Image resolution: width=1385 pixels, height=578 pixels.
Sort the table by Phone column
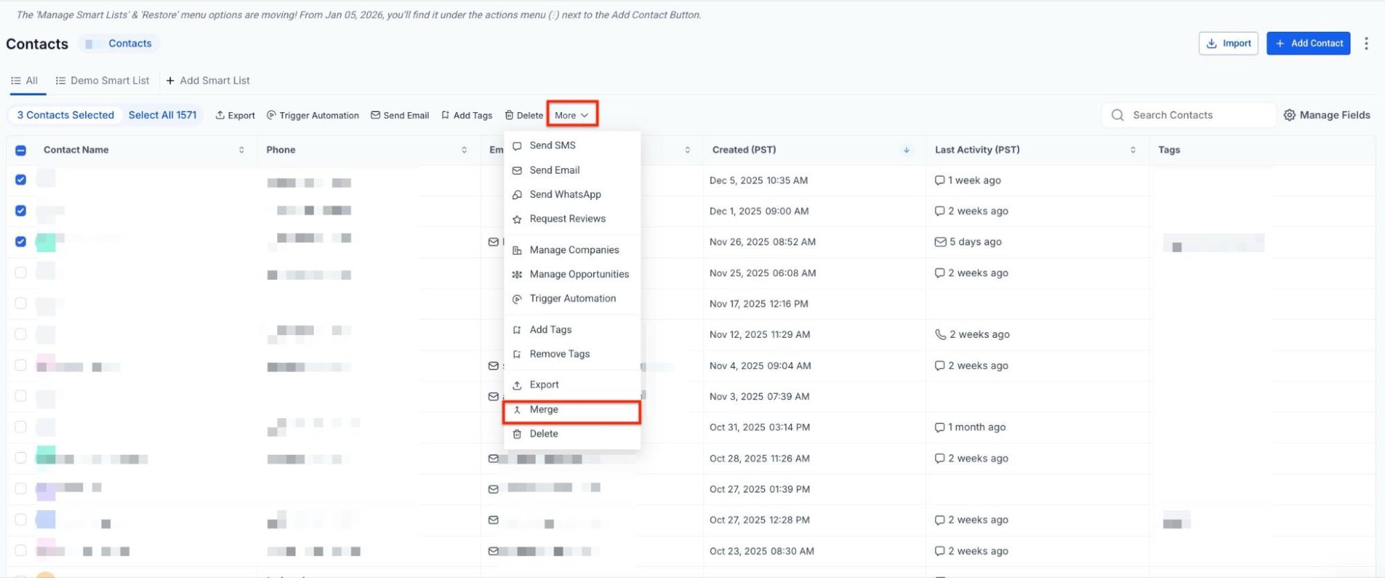(464, 150)
